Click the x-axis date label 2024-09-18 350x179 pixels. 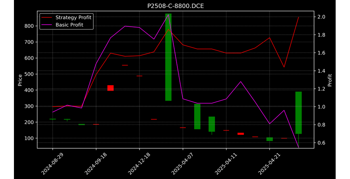pyautogui.click(x=96, y=164)
